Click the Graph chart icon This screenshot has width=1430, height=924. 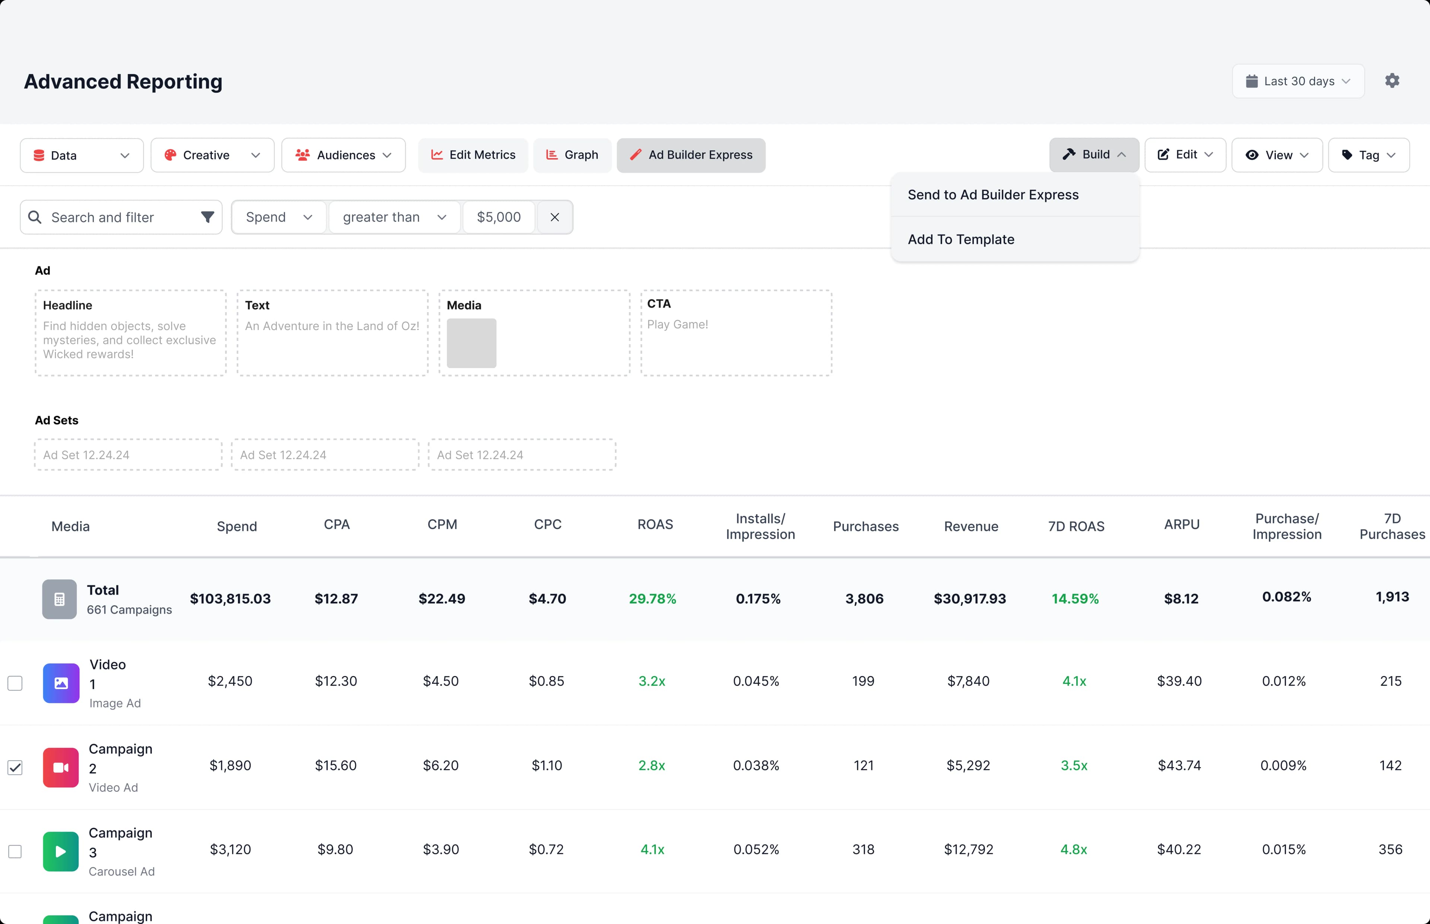tap(551, 155)
